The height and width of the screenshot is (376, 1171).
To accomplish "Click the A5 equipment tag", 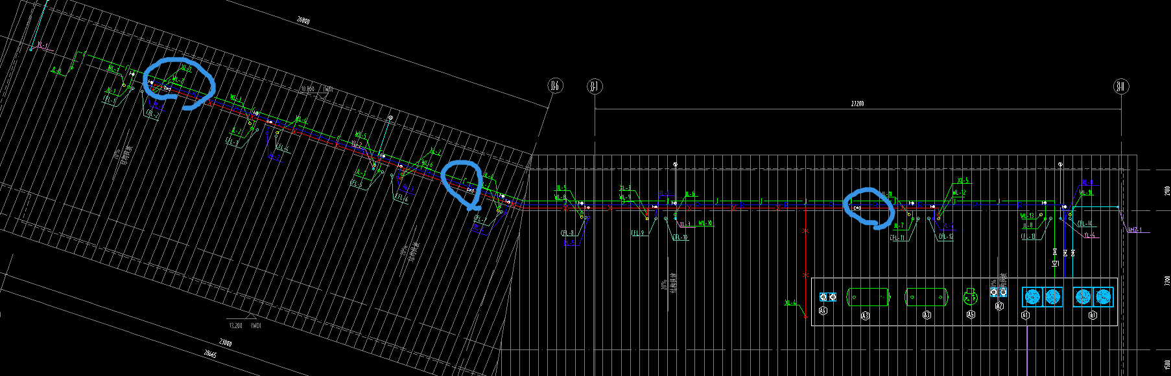I will coord(971,315).
